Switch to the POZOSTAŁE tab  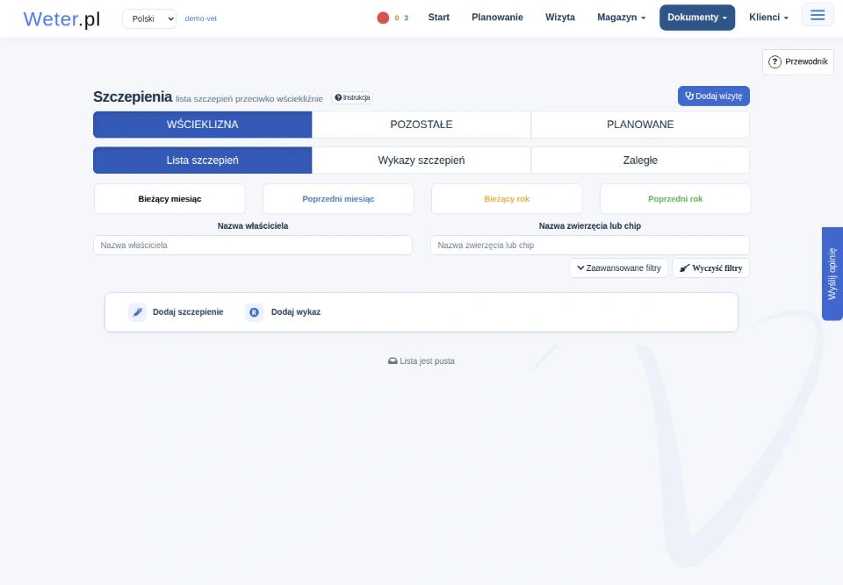coord(421,125)
